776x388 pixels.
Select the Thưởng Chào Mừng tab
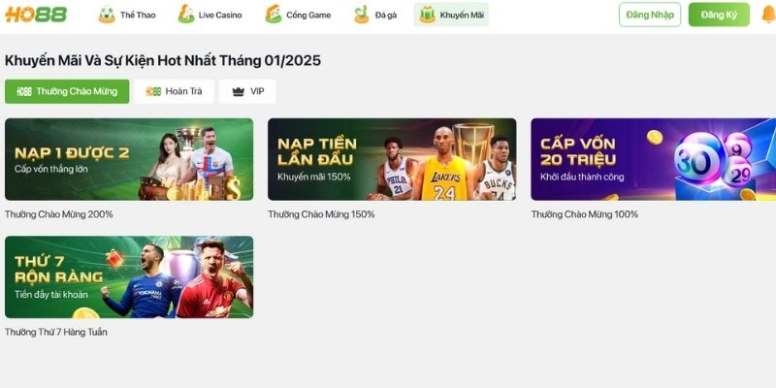(67, 91)
